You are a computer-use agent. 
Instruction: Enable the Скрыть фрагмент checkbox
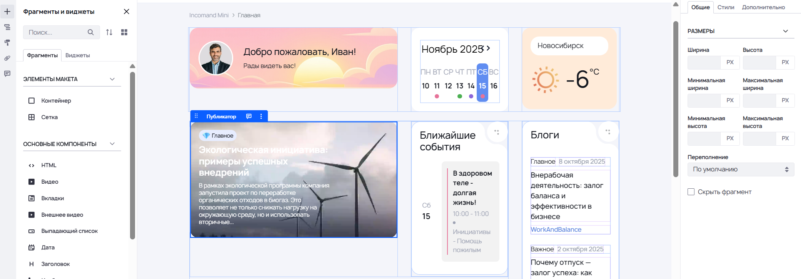[x=691, y=192]
